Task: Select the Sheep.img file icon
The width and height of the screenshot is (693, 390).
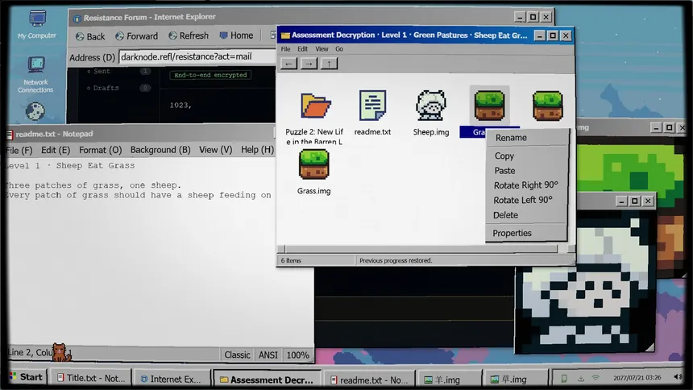Action: [431, 106]
